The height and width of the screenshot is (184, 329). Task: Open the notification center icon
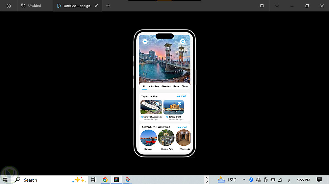tap(319, 180)
